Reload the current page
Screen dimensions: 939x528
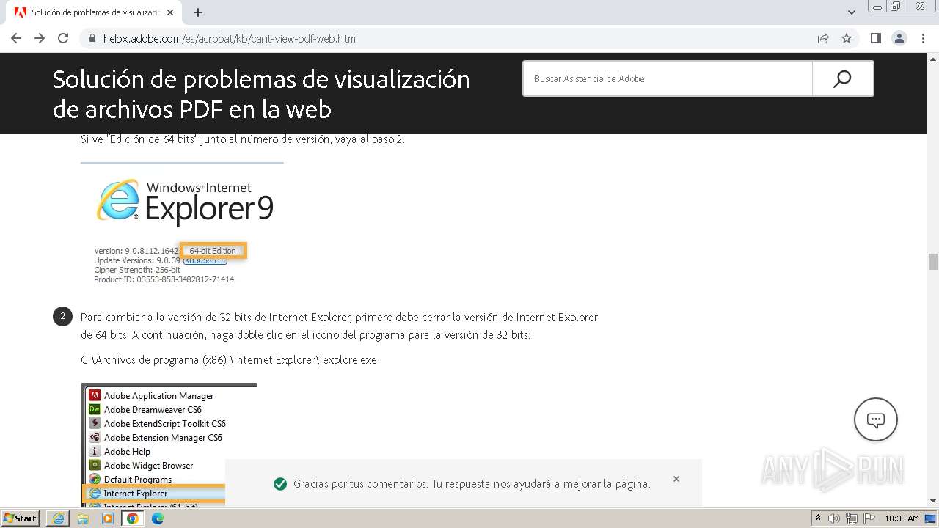(63, 38)
